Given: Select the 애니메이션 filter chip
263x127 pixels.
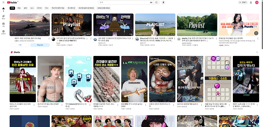Looking at the screenshot, I should click(x=71, y=8).
